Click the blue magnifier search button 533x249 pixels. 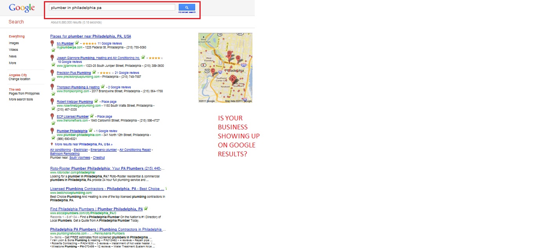coord(187,7)
